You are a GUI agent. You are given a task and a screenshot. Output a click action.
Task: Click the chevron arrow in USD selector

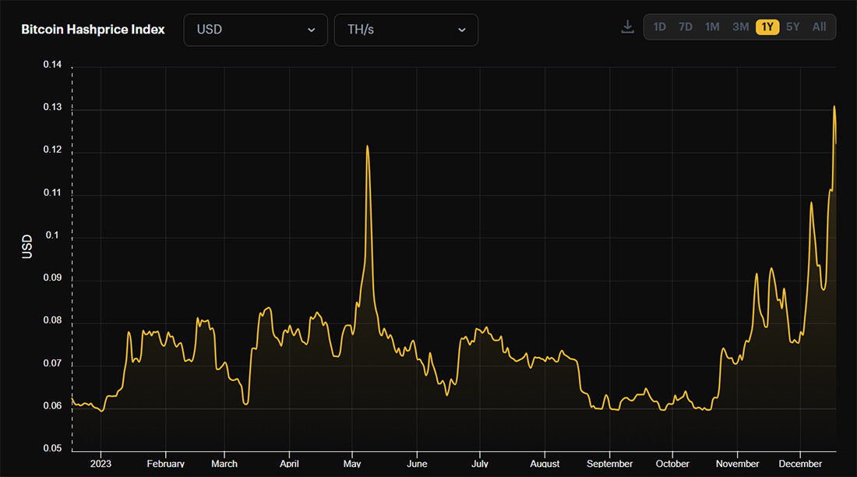click(312, 30)
